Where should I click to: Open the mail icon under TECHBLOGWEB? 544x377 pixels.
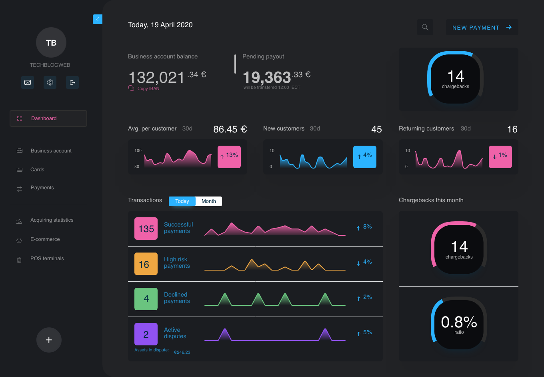(28, 82)
